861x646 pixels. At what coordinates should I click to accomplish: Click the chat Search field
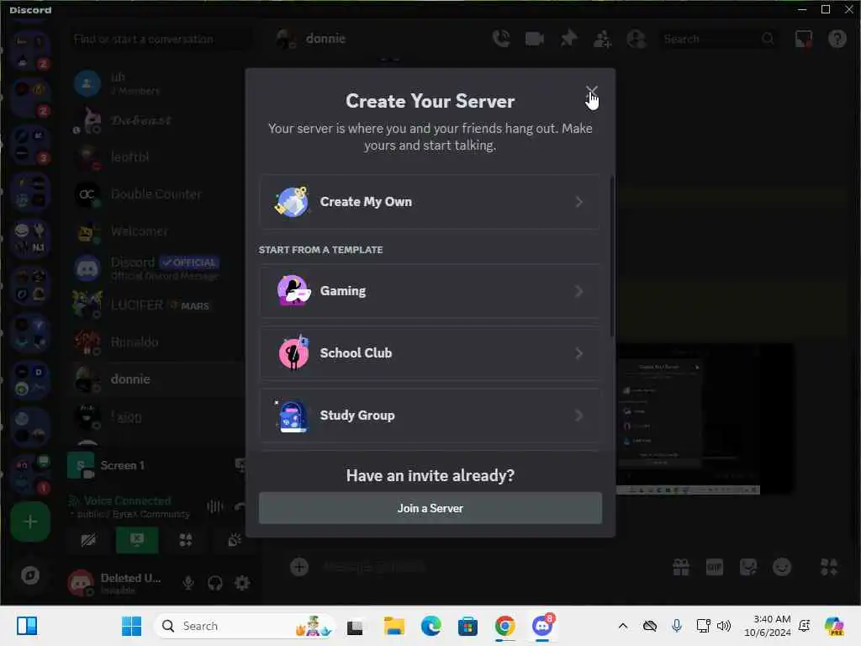click(x=718, y=39)
